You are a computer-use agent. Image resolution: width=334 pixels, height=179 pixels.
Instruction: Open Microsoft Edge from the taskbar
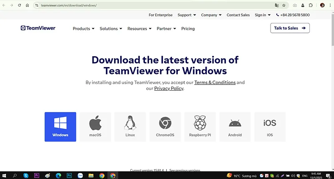coord(58,176)
